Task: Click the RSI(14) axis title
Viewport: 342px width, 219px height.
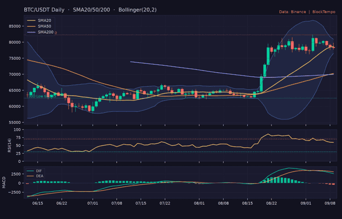Action: (9, 145)
